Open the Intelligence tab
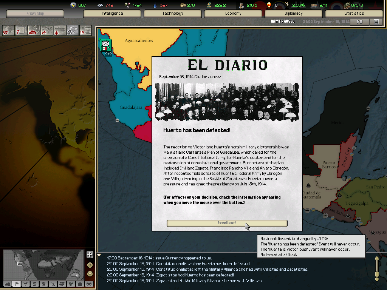Screen dimensions: 387x290 tap(112, 13)
